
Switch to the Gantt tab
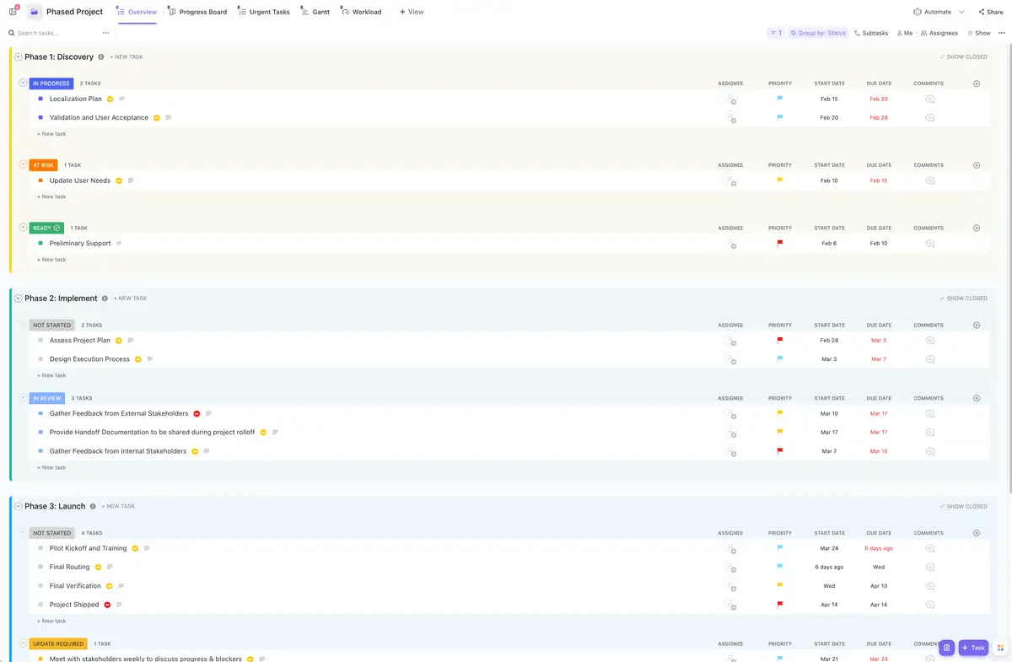click(x=315, y=12)
